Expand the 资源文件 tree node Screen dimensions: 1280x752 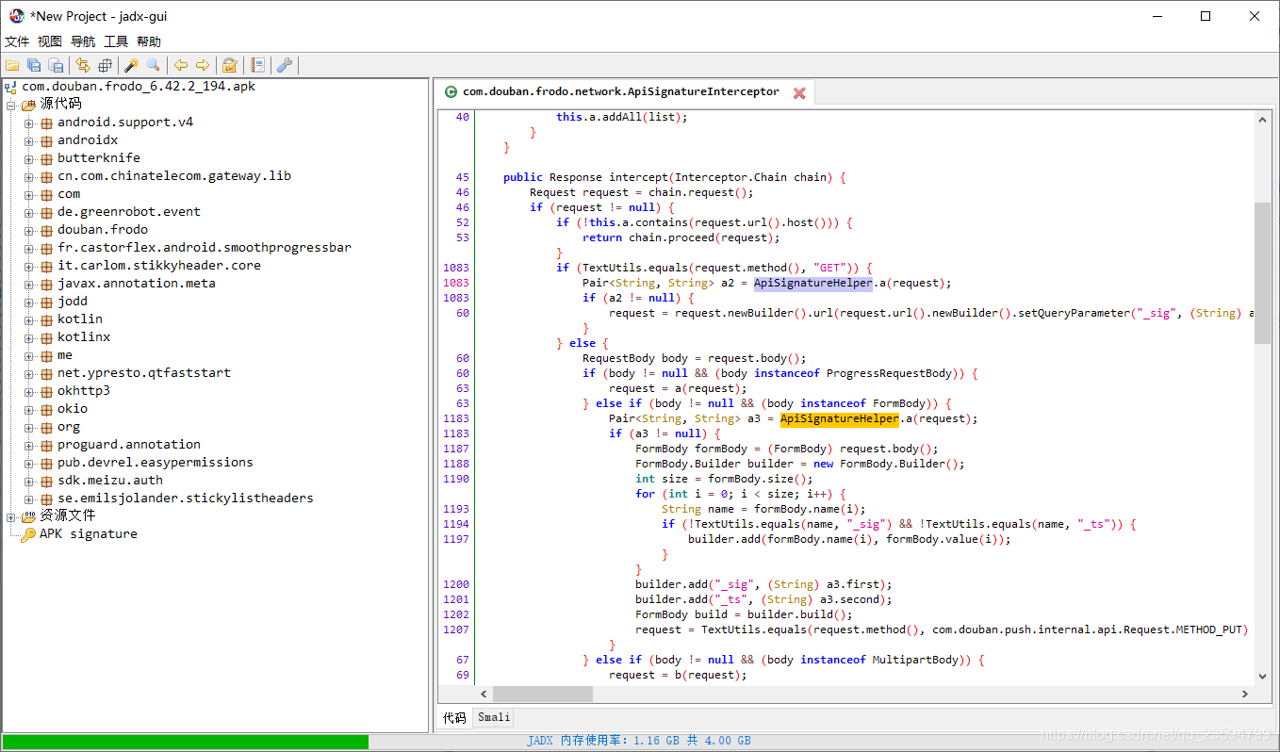point(11,516)
